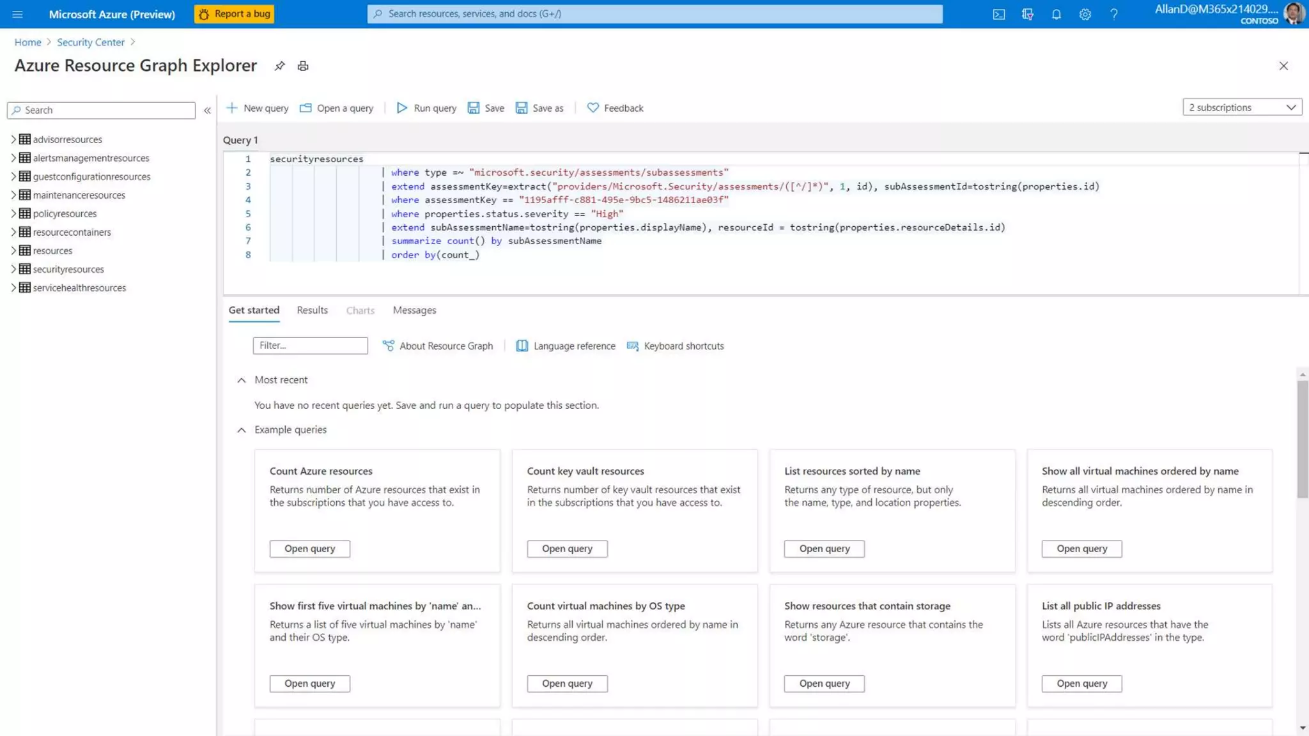Collapse the Most recent section
The image size is (1309, 736).
click(241, 380)
